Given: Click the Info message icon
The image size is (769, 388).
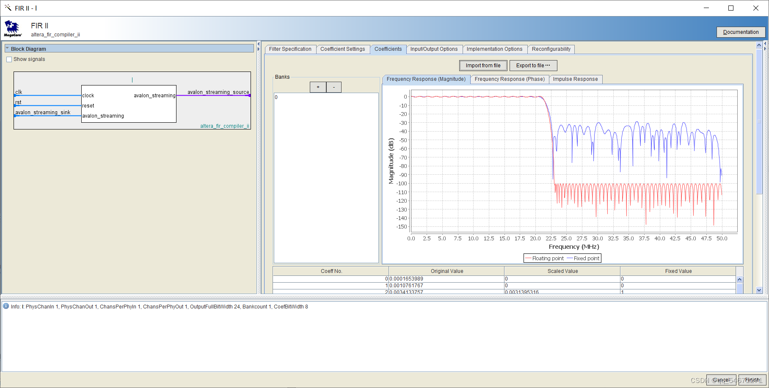Looking at the screenshot, I should pos(6,306).
